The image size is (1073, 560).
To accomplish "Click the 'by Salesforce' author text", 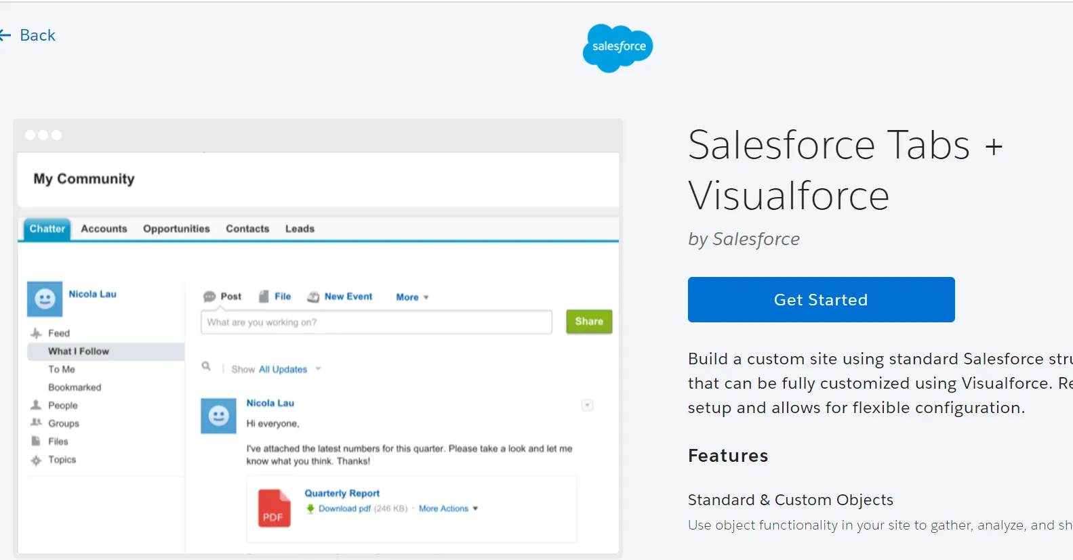I will tap(744, 239).
